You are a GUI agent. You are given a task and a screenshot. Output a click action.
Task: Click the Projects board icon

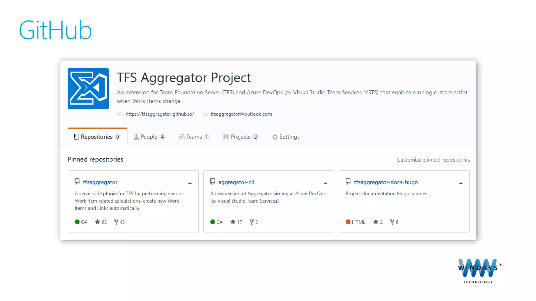point(226,137)
